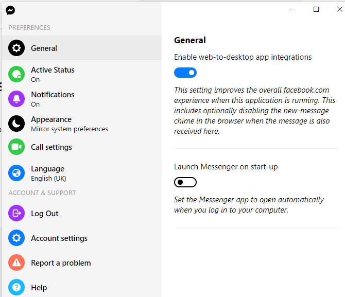Click the crescent moon Appearance icon

[x=16, y=124]
